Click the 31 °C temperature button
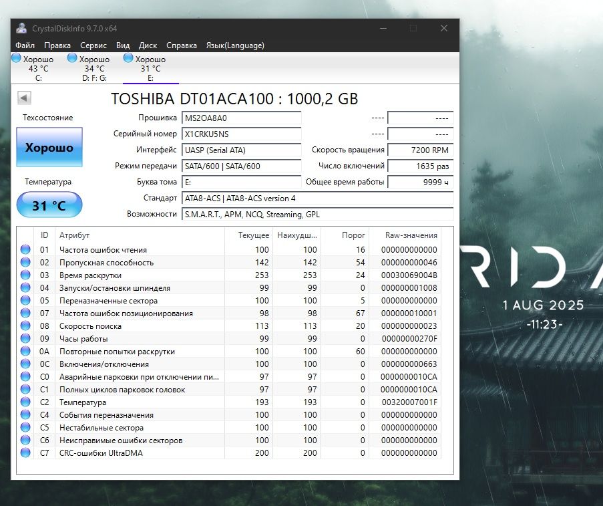603x506 pixels. point(49,205)
